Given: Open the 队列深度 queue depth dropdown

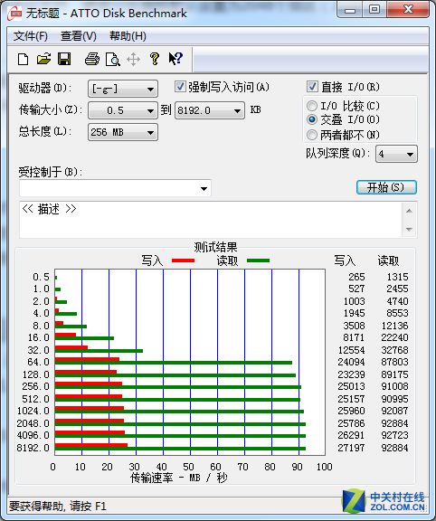Looking at the screenshot, I should pos(396,154).
